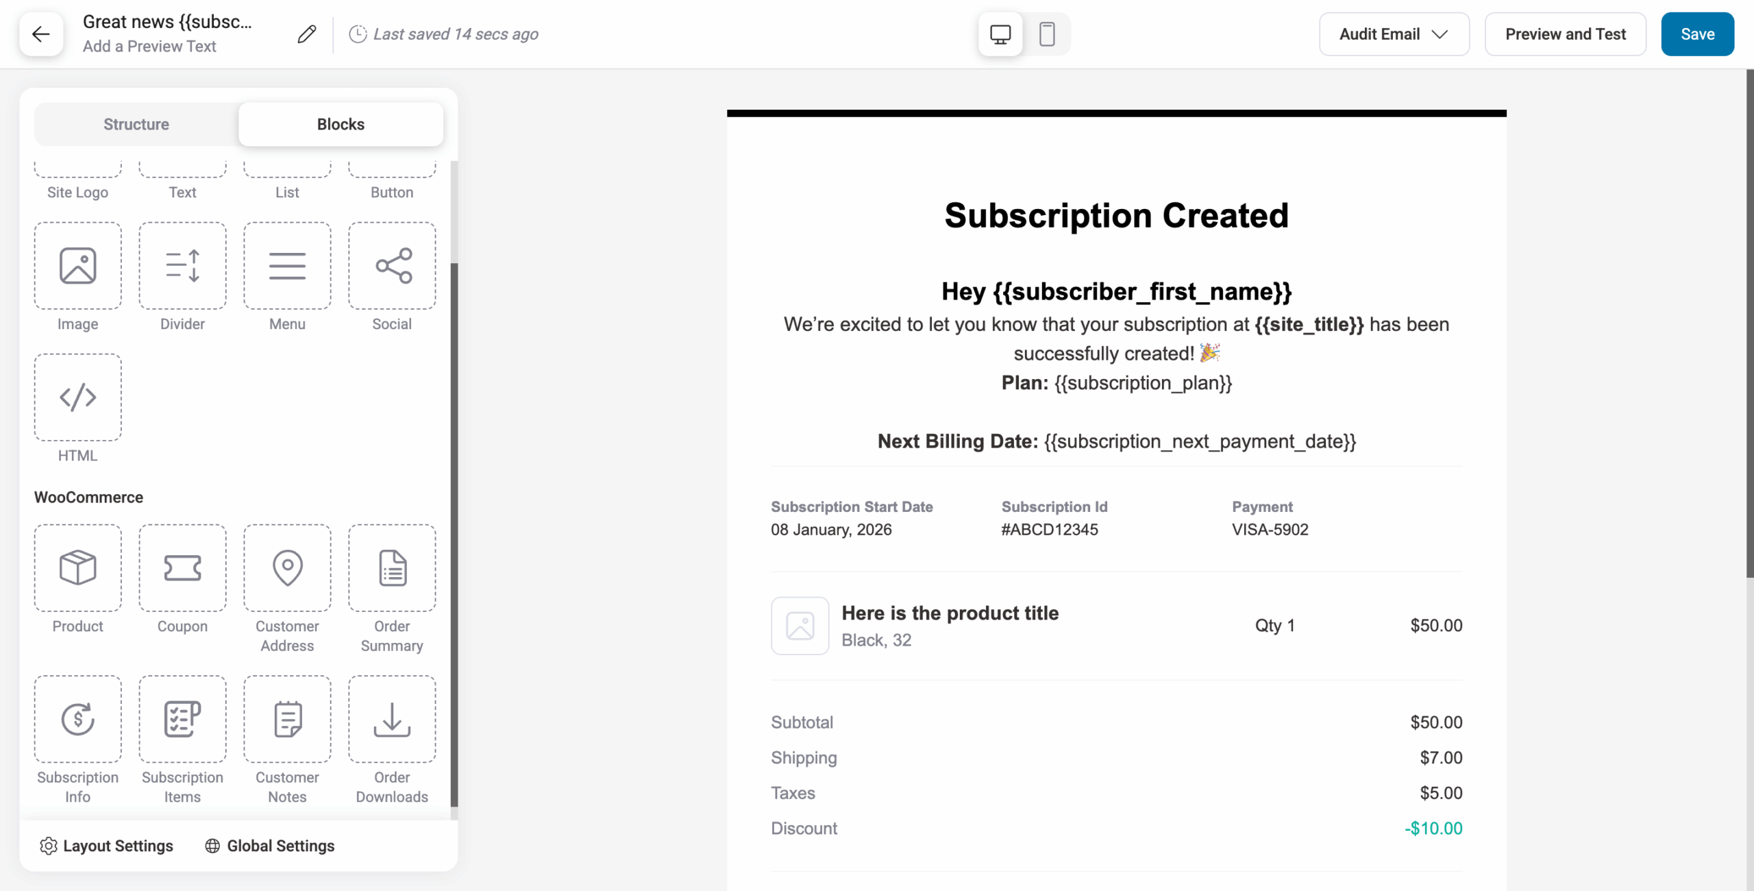The image size is (1754, 891).
Task: Open the Audit Email dropdown
Action: [1394, 34]
